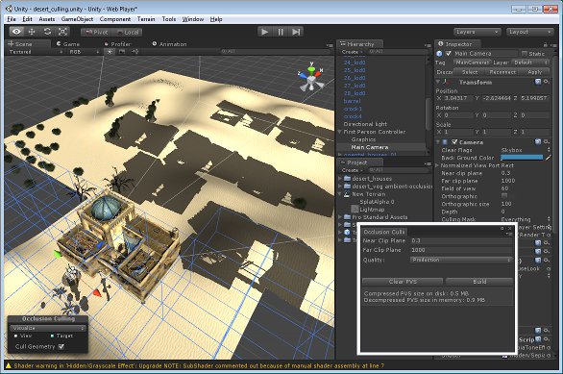Collapse the New Terrain asset
The image size is (563, 374).
(340, 193)
